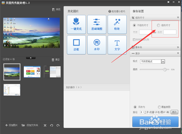Adjust the 画质 quality slider handle

[165, 69]
